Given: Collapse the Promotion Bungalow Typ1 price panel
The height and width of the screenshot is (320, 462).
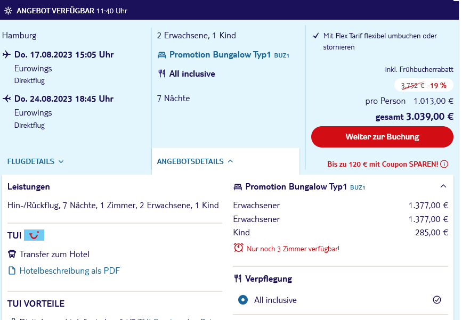Looking at the screenshot, I should click(443, 186).
